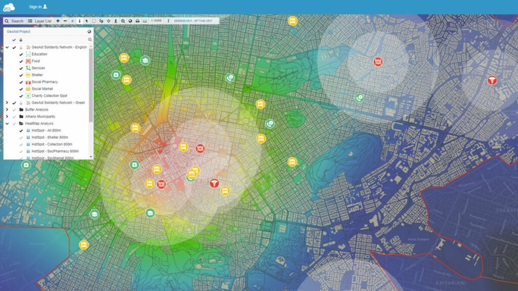
Task: Click the layer panel scrollbar thumb
Action: [x=91, y=86]
